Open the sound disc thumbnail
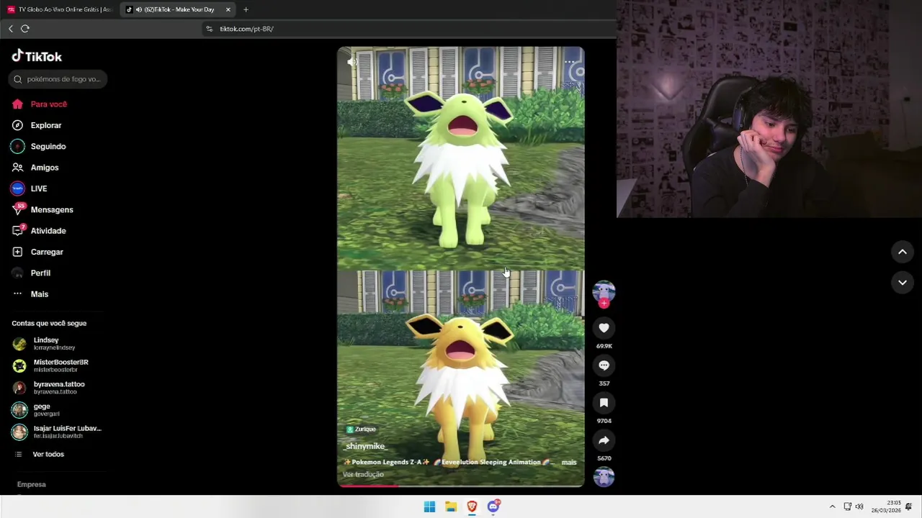 coord(604,476)
